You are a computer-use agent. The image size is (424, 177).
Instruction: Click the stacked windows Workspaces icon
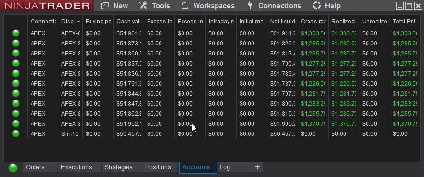pos(185,6)
